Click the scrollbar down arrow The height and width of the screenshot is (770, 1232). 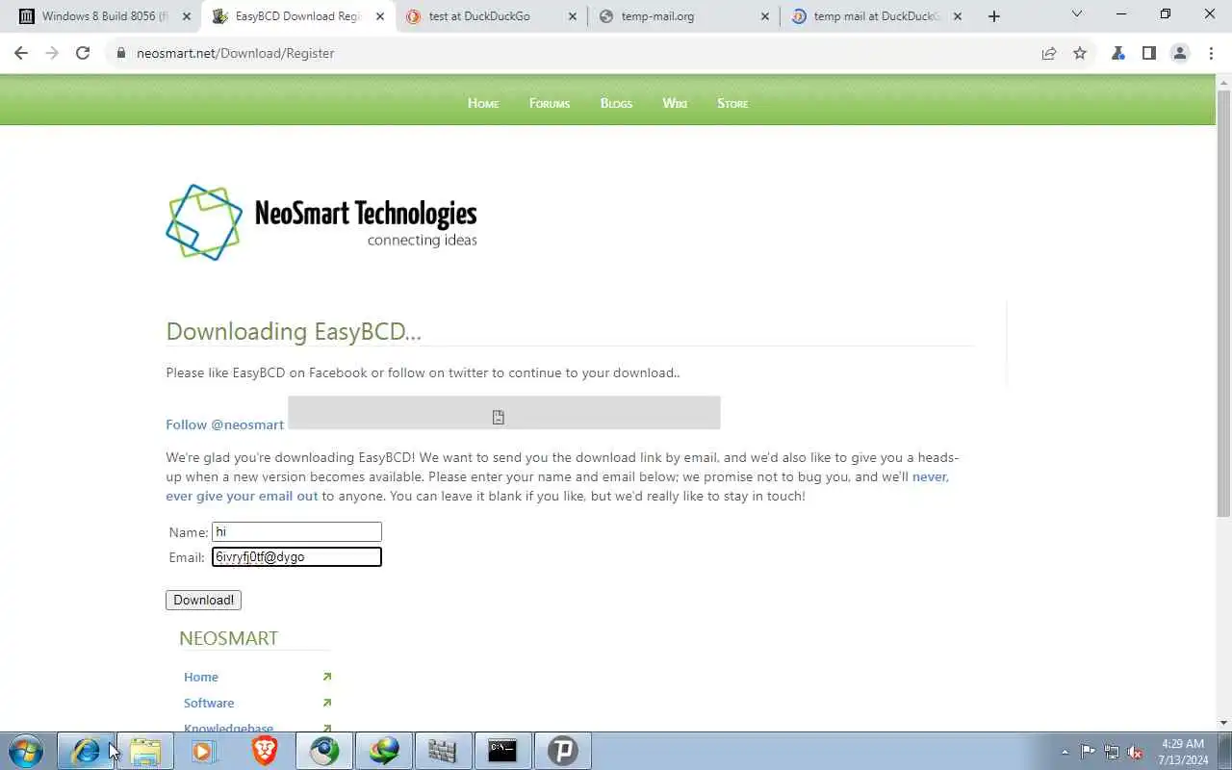[x=1223, y=723]
